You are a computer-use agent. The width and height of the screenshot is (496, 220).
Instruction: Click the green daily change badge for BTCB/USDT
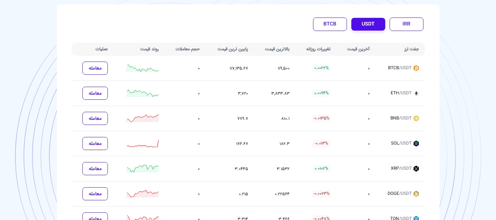[321, 68]
